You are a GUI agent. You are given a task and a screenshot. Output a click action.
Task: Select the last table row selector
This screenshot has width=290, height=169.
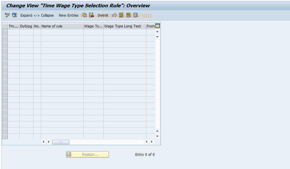(5, 136)
